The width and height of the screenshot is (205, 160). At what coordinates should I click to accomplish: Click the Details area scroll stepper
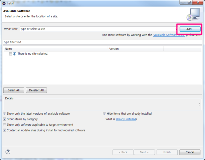[x=199, y=104]
